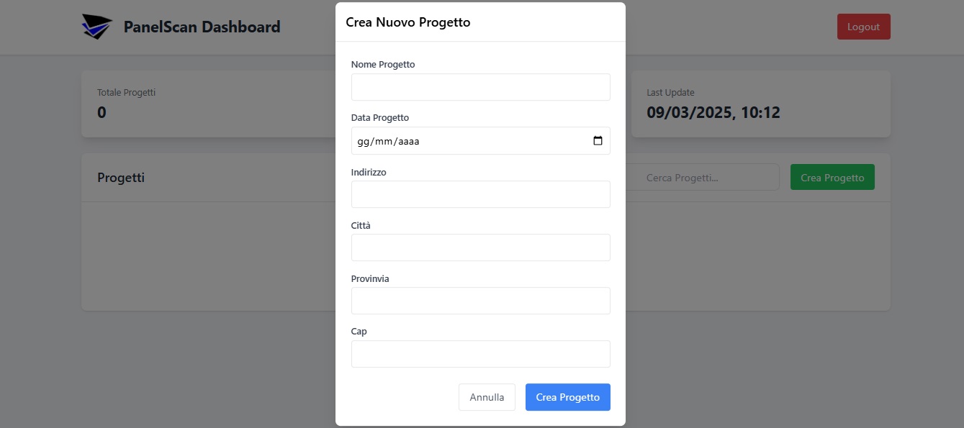Focus the Indirizzo text field
This screenshot has height=428, width=964.
480,194
